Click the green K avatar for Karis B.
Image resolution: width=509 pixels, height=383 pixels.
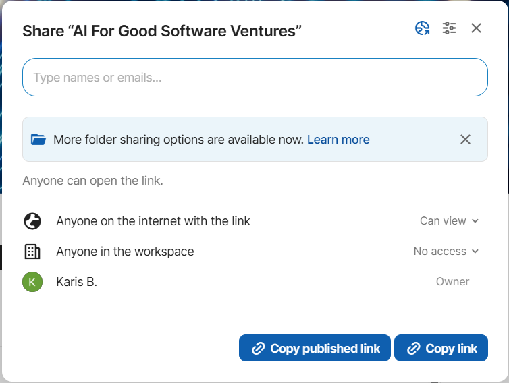point(32,282)
